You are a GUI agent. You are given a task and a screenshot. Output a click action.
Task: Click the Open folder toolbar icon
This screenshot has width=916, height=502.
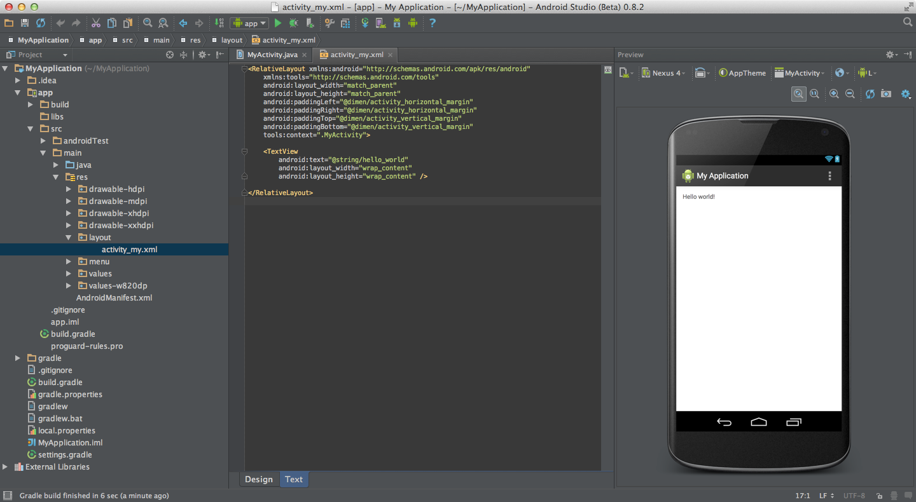click(x=9, y=23)
